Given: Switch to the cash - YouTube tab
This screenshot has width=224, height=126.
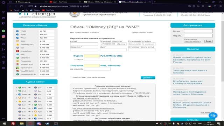Looking at the screenshot, I should click(x=65, y=2).
